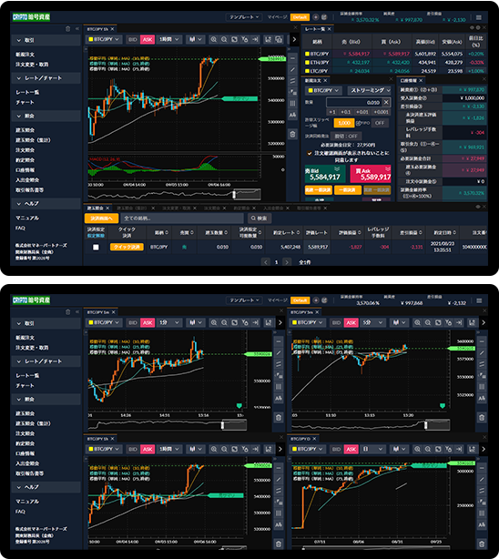Click the red 買 Ask price button
The width and height of the screenshot is (499, 559).
tap(371, 174)
